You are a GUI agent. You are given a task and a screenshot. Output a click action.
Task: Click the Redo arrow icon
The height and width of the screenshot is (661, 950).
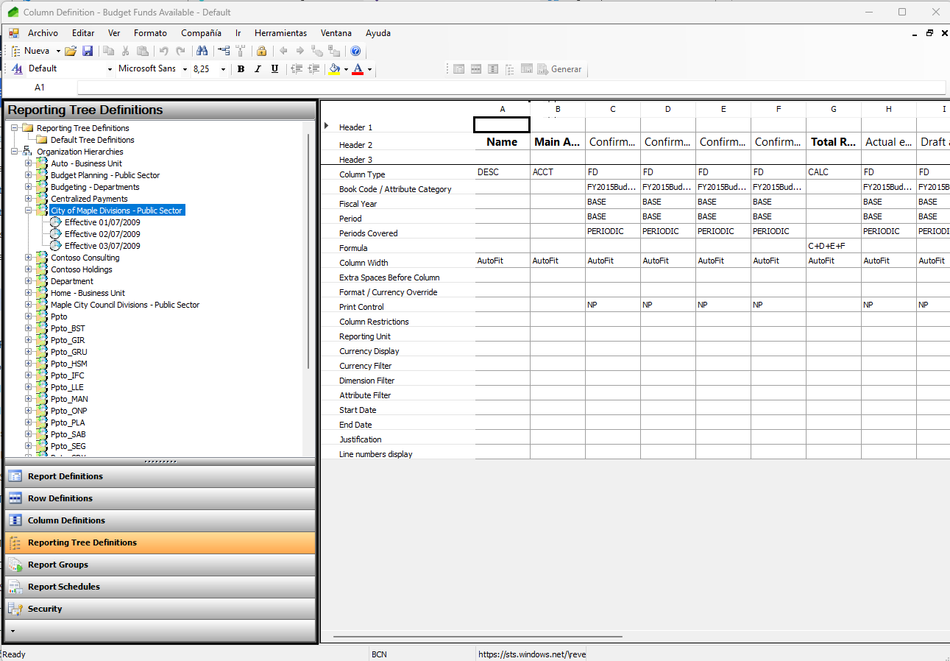click(180, 51)
